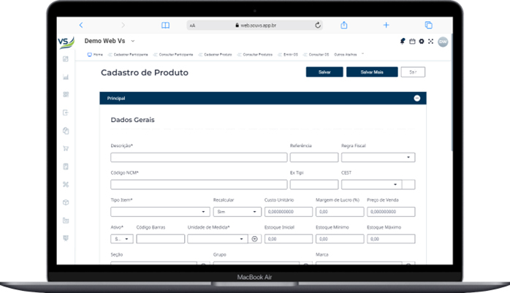Click the first sidebar edit icon
The image size is (510, 293).
click(66, 59)
